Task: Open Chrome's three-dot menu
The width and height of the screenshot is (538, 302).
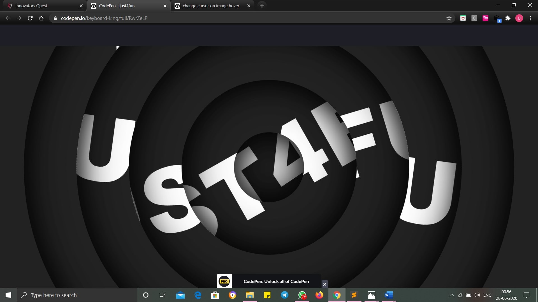Action: click(530, 18)
